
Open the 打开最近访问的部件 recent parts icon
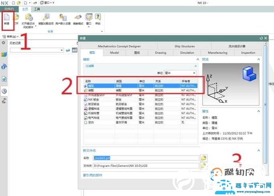point(29,17)
